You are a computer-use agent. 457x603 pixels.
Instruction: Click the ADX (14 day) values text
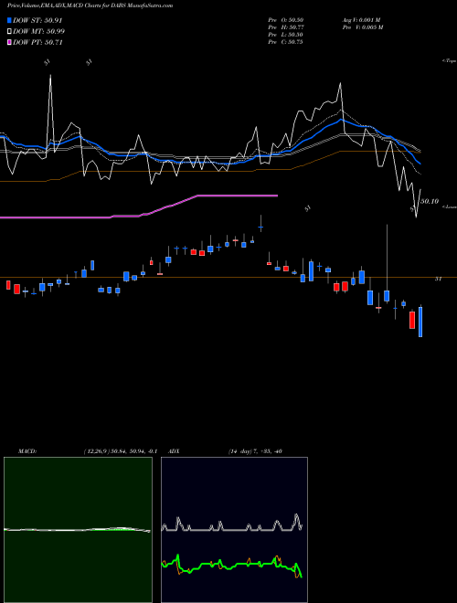(255, 451)
